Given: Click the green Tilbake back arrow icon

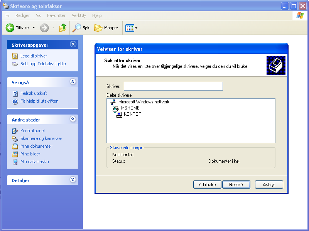Looking at the screenshot, I should [x=10, y=28].
